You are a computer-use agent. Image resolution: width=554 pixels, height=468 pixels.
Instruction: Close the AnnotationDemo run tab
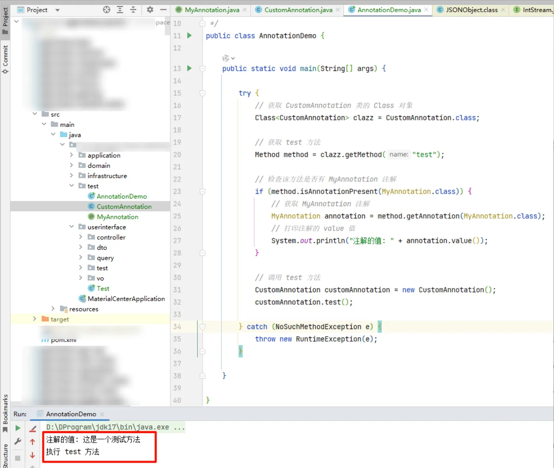pos(102,414)
